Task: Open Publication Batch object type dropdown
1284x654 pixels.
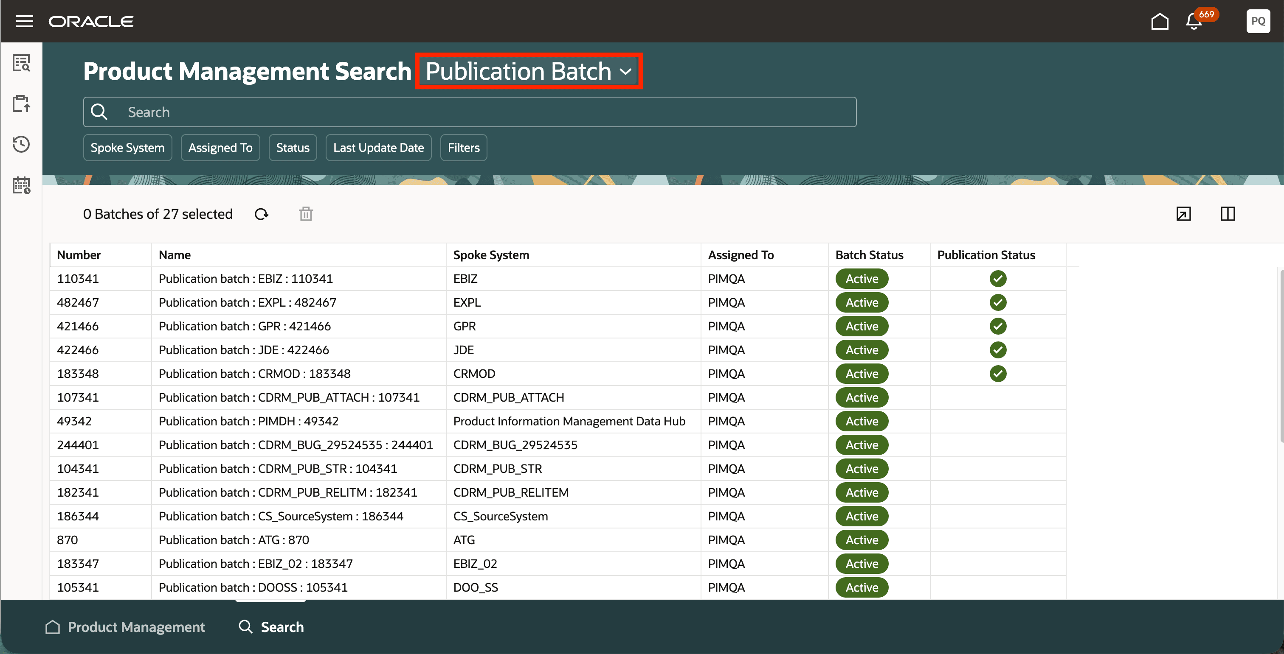Action: pos(529,71)
